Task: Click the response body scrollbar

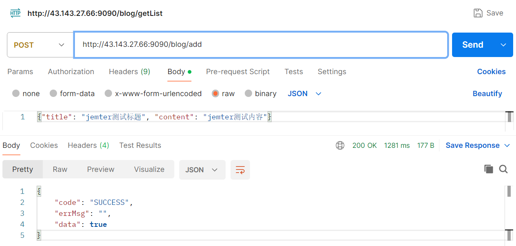Action: point(509,191)
